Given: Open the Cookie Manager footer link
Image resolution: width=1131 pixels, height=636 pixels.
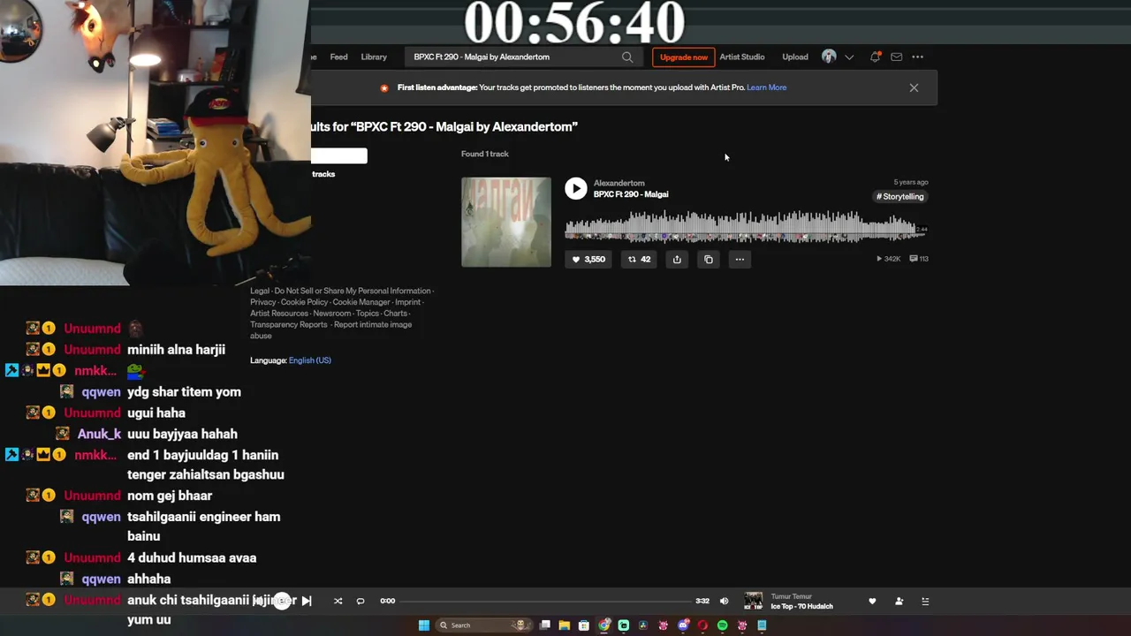Looking at the screenshot, I should point(361,302).
